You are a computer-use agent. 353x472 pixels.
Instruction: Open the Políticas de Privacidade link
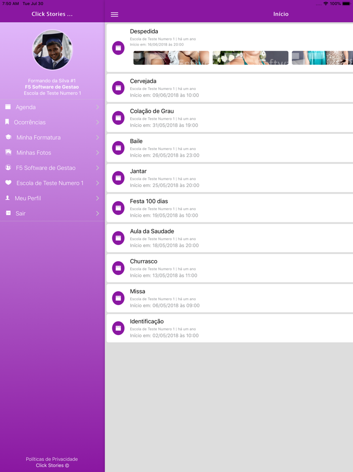(x=51, y=459)
